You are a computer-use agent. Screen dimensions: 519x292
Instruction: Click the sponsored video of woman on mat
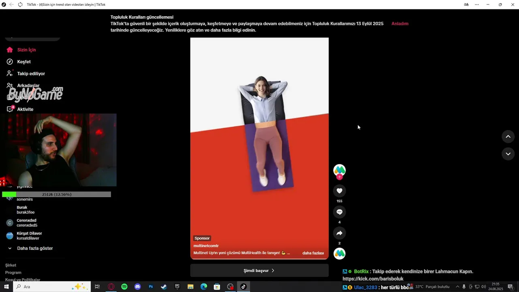click(x=259, y=148)
